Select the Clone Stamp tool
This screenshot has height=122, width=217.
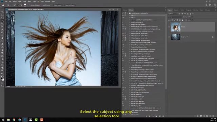pos(2,38)
